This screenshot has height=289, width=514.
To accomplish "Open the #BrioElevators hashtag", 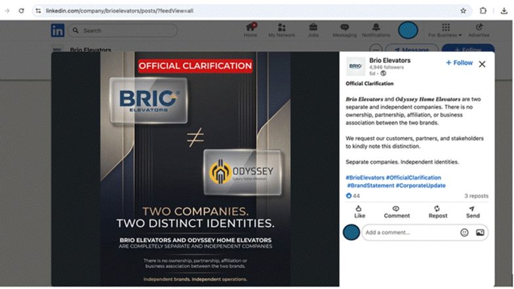I will pos(365,178).
